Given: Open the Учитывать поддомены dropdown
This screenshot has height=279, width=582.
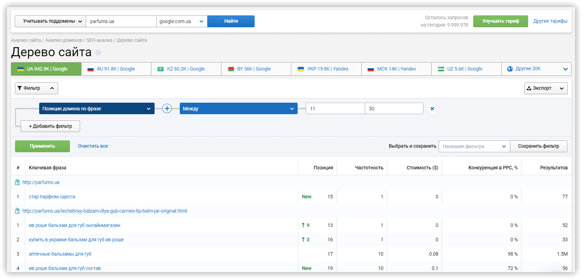Looking at the screenshot, I should [x=50, y=21].
